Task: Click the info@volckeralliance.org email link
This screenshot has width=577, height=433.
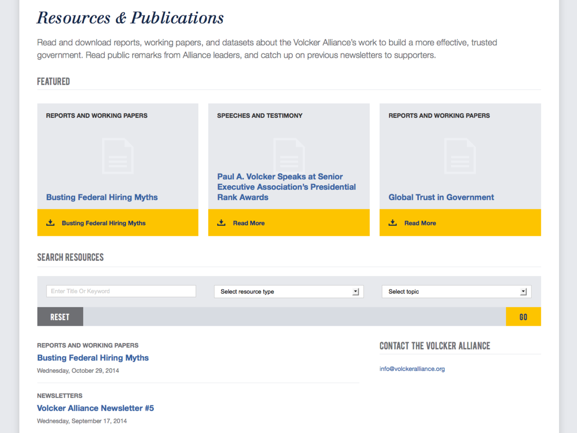Action: [412, 369]
